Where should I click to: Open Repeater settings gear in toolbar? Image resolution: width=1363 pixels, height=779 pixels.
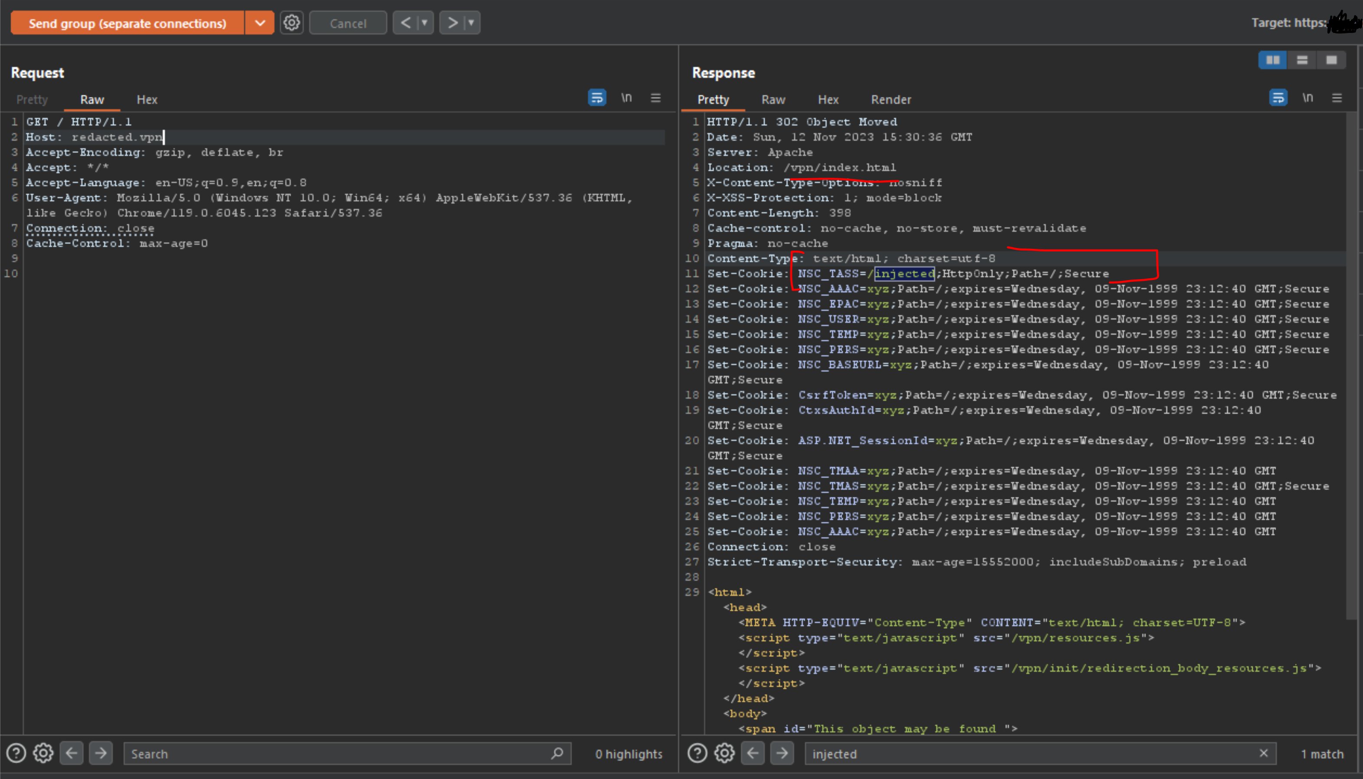pyautogui.click(x=292, y=23)
